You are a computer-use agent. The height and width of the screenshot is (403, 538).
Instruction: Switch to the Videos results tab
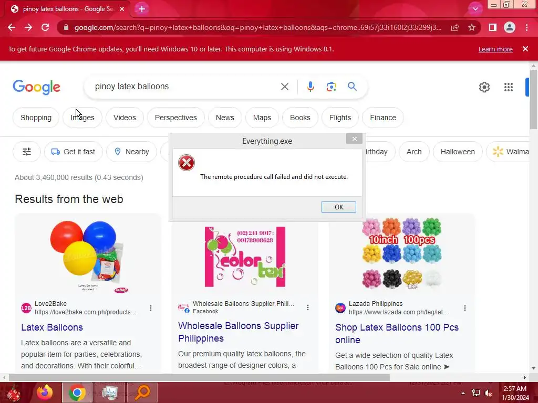tap(125, 118)
